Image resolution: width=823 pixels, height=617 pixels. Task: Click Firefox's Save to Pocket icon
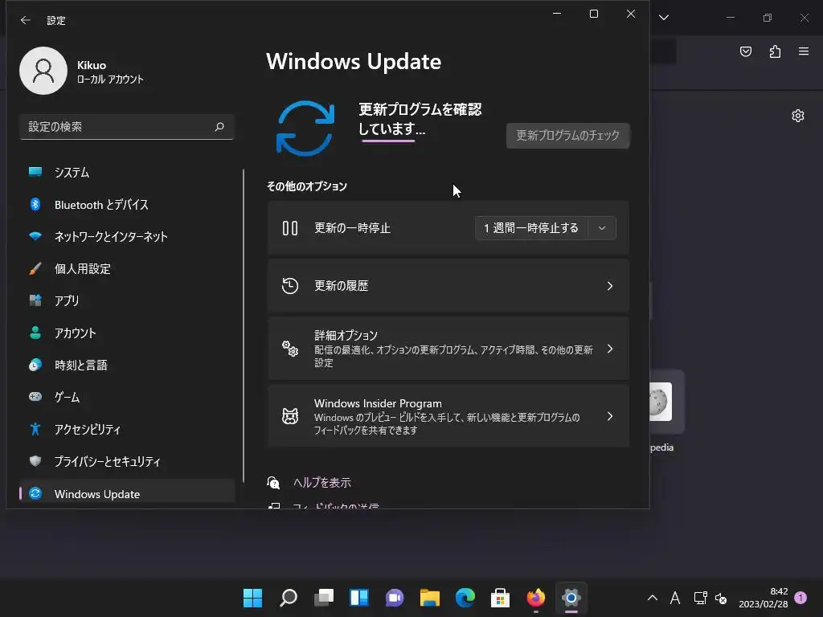point(745,51)
